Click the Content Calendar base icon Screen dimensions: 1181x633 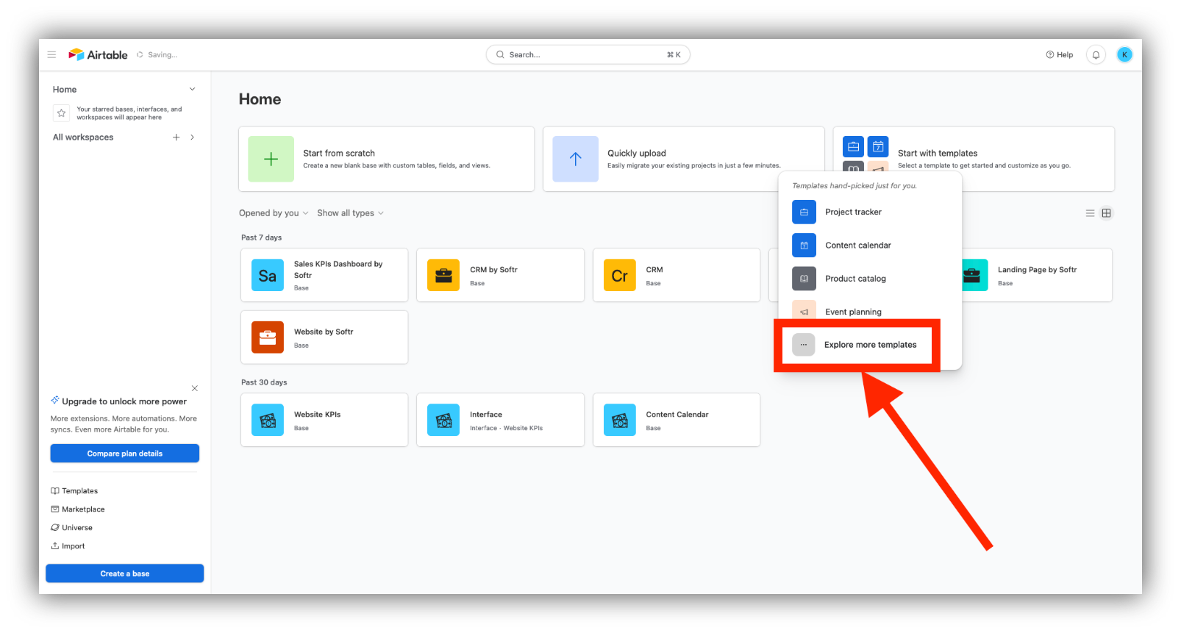[x=620, y=420]
